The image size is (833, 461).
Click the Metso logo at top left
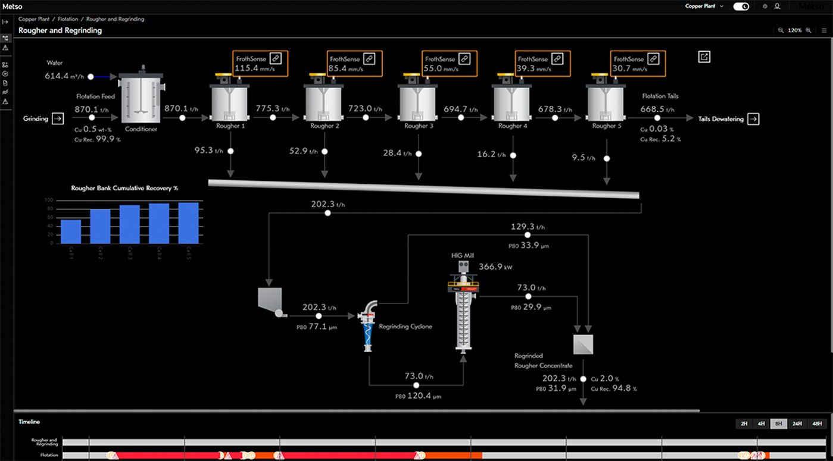pos(12,7)
